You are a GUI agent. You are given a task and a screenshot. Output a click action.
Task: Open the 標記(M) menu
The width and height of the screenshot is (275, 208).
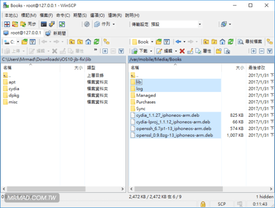(x=29, y=15)
